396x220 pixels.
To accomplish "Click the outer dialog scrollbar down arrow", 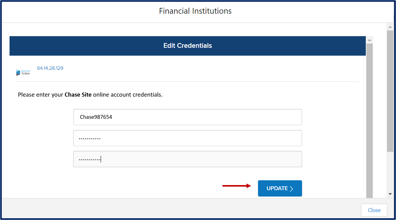I will click(390, 194).
